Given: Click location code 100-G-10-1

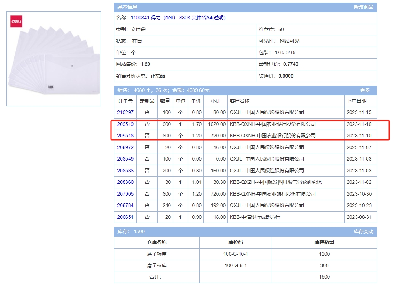Looking at the screenshot, I should pyautogui.click(x=236, y=254).
